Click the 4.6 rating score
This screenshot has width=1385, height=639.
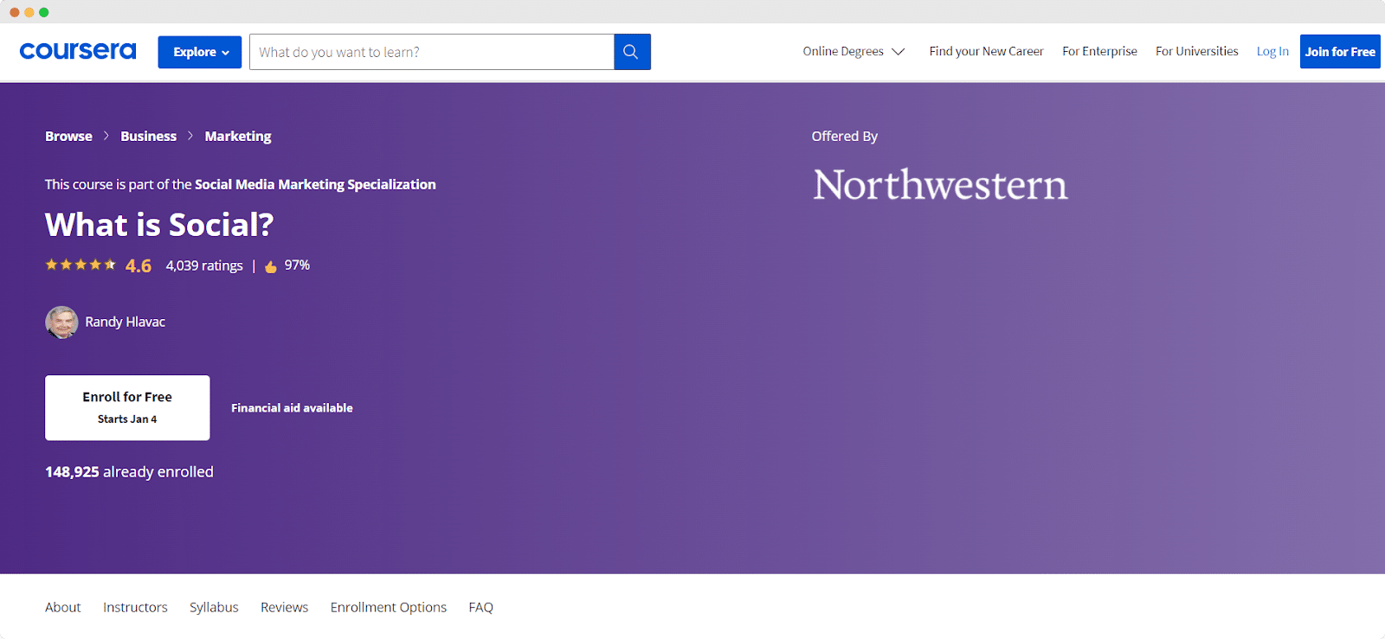pyautogui.click(x=138, y=265)
